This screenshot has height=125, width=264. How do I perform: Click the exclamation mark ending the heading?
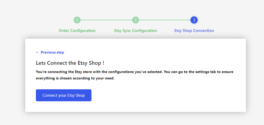tap(103, 63)
